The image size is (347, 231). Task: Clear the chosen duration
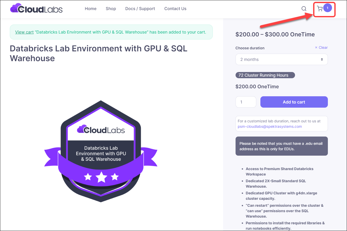(321, 47)
